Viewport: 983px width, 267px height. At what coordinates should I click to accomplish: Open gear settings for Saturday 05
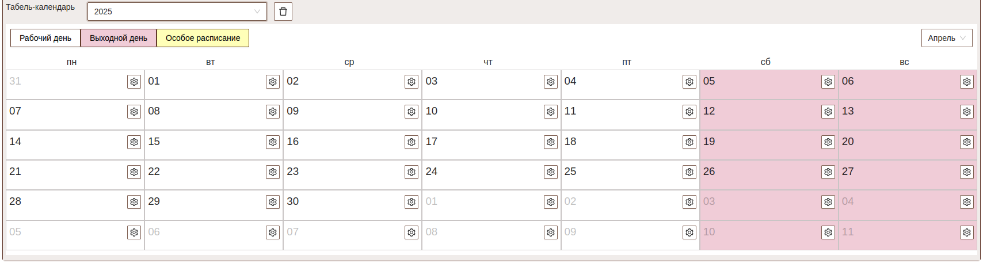828,82
